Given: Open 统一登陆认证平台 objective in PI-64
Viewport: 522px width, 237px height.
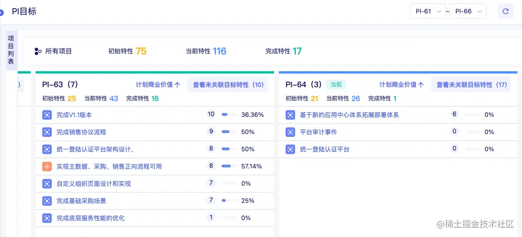Looking at the screenshot, I should (x=325, y=149).
